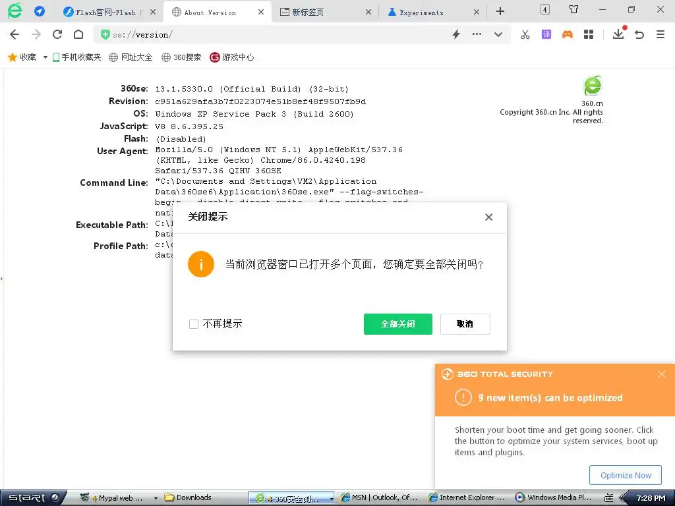Click the 13.1.5330.0 version number
Image resolution: width=675 pixels, height=506 pixels.
(x=184, y=89)
